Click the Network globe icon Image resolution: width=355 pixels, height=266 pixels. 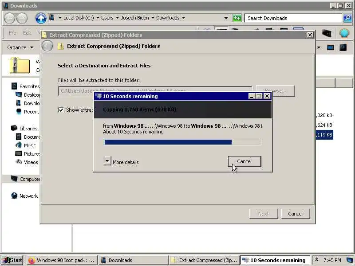(x=14, y=196)
